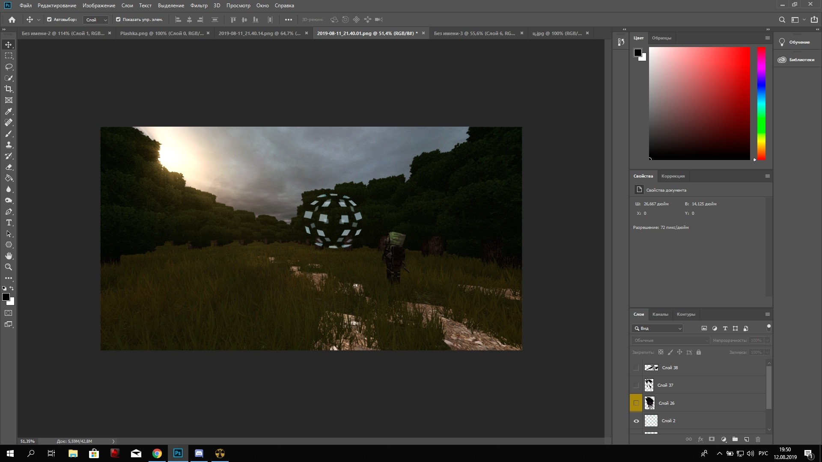Open the Color panel options menu

(x=768, y=38)
